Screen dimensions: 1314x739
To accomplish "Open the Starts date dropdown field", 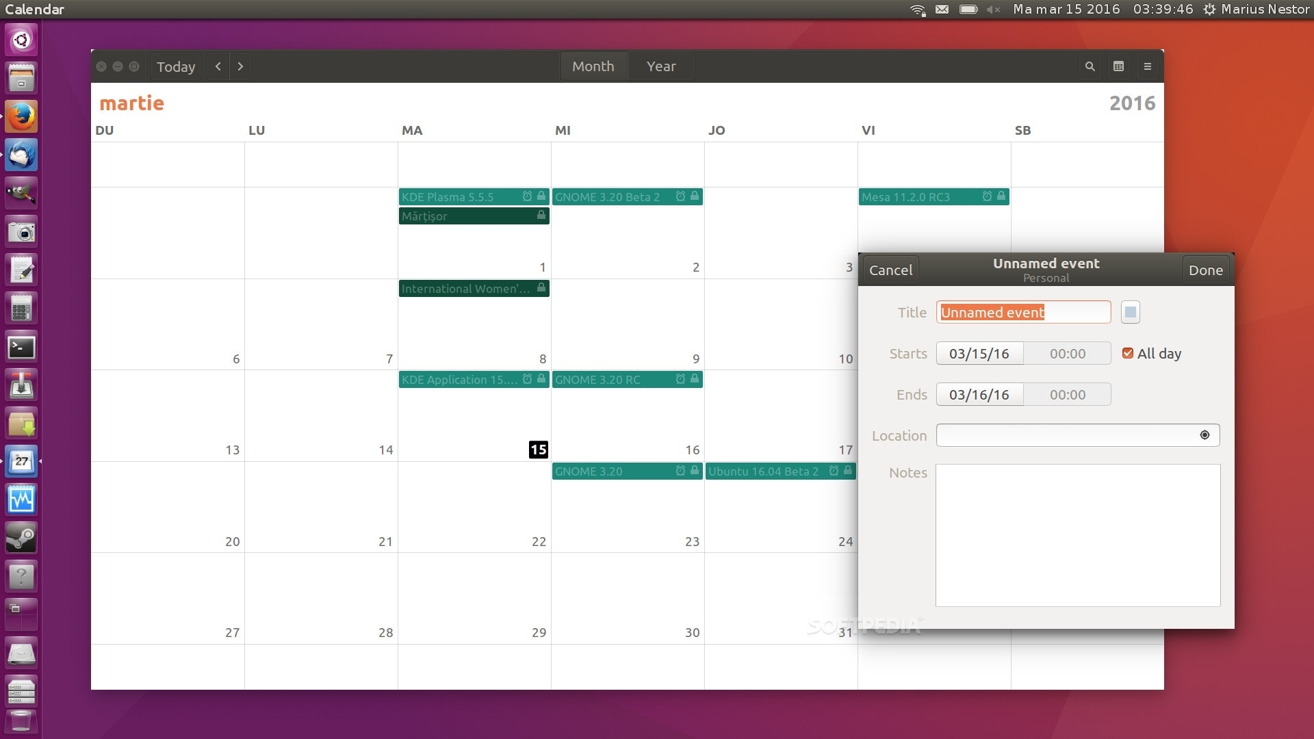I will tap(979, 353).
